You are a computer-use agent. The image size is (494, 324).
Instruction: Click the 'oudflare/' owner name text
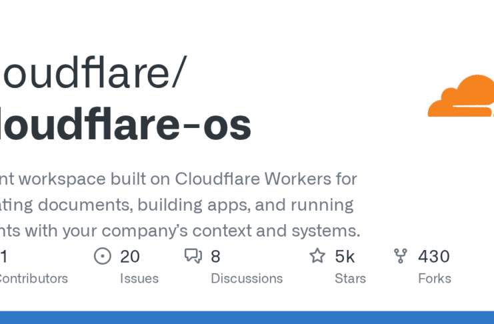click(95, 73)
